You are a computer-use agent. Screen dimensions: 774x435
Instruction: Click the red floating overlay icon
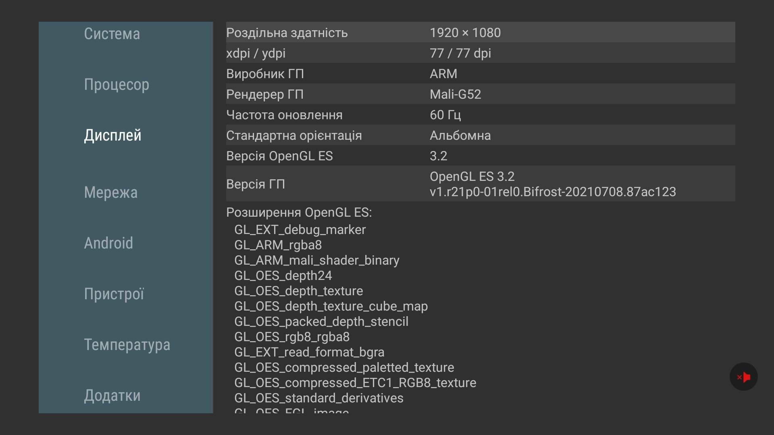743,377
